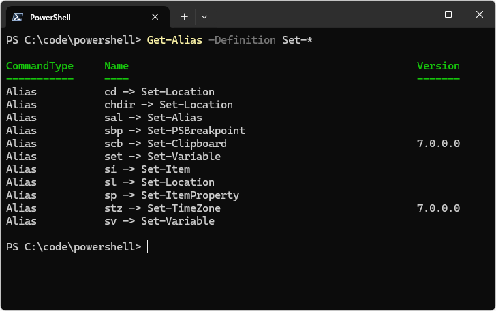Click the Version column header
This screenshot has height=311, width=496.
[x=438, y=66]
